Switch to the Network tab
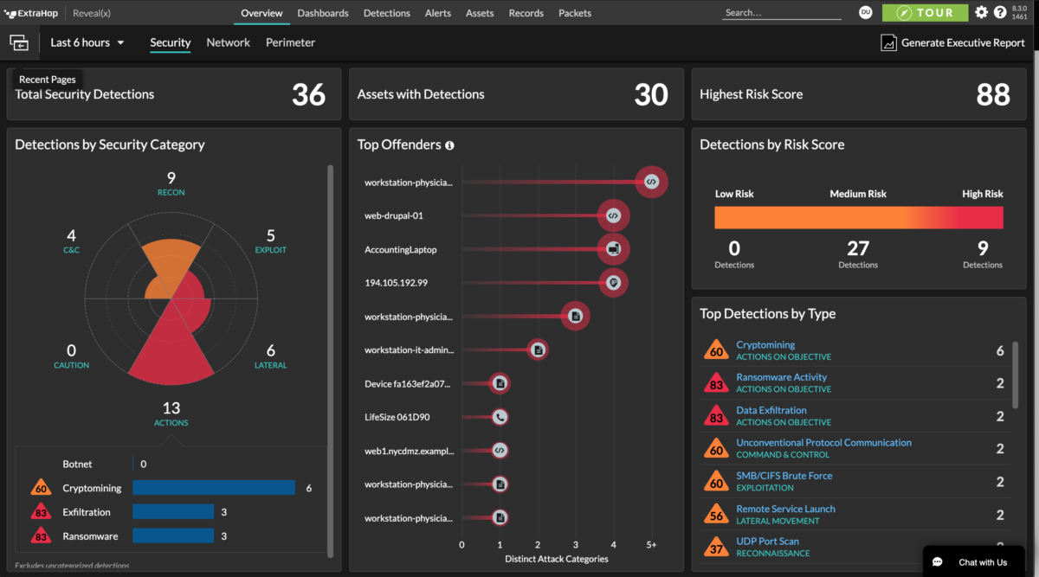The width and height of the screenshot is (1039, 577). [228, 42]
